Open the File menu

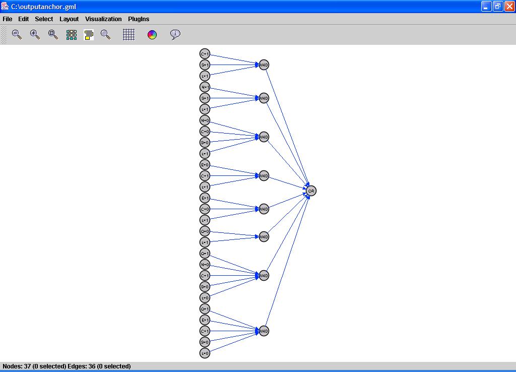(x=8, y=19)
